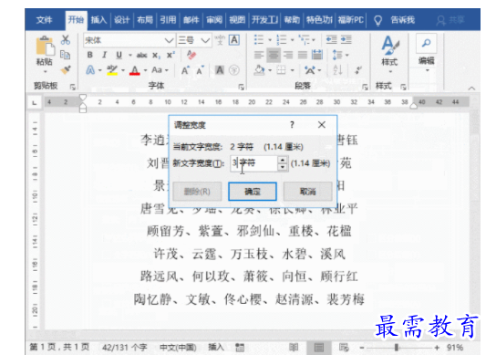Switch to the 设计 Design tab
Image resolution: width=486 pixels, height=355 pixels.
tap(121, 20)
